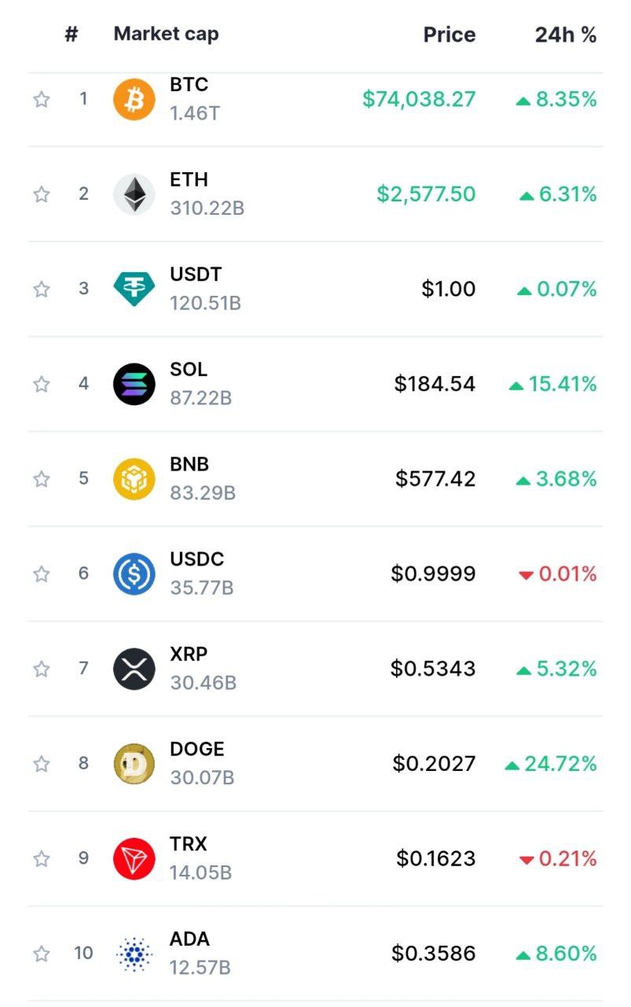The width and height of the screenshot is (631, 1007).
Task: Sort by the # rank column header
Action: tap(72, 34)
